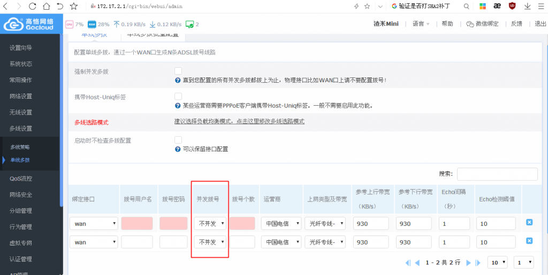Open second row 绑定接口 wan dropdown
Viewport: 548px width, 275px height.
click(x=94, y=242)
